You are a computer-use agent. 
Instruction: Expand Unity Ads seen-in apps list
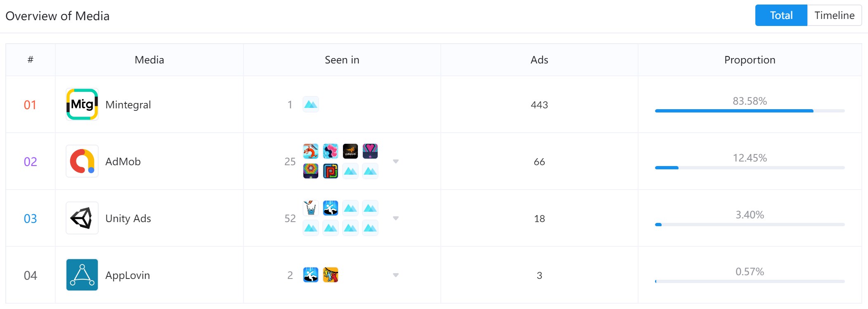pos(396,218)
